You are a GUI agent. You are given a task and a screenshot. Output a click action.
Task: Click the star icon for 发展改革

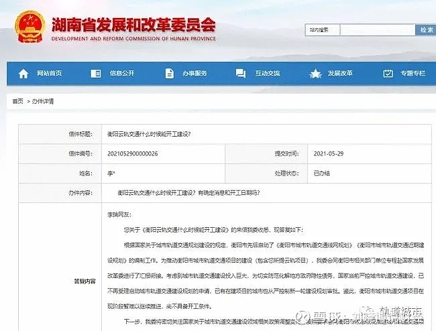[315, 74]
